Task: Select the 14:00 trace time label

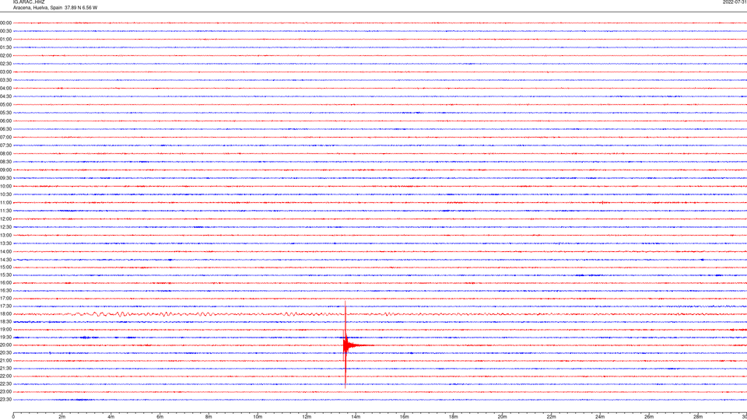Action: click(x=5, y=252)
